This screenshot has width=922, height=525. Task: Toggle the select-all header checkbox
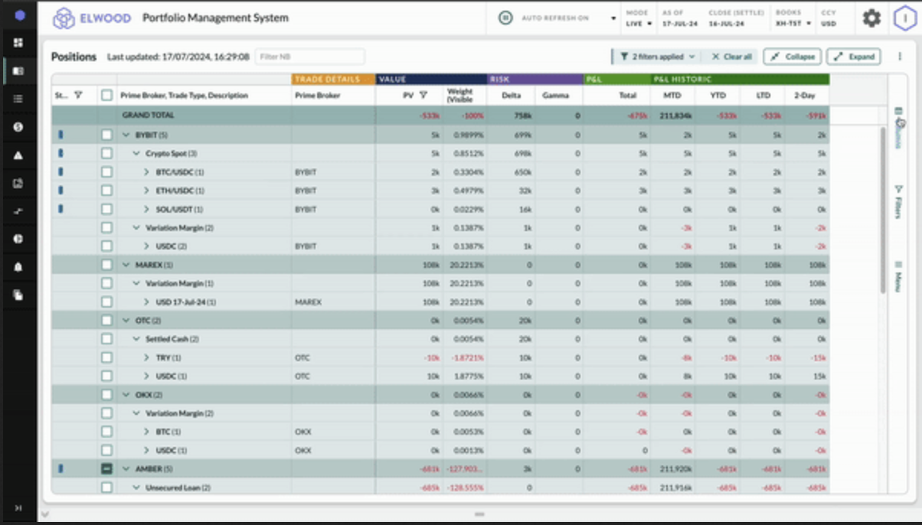pyautogui.click(x=106, y=96)
